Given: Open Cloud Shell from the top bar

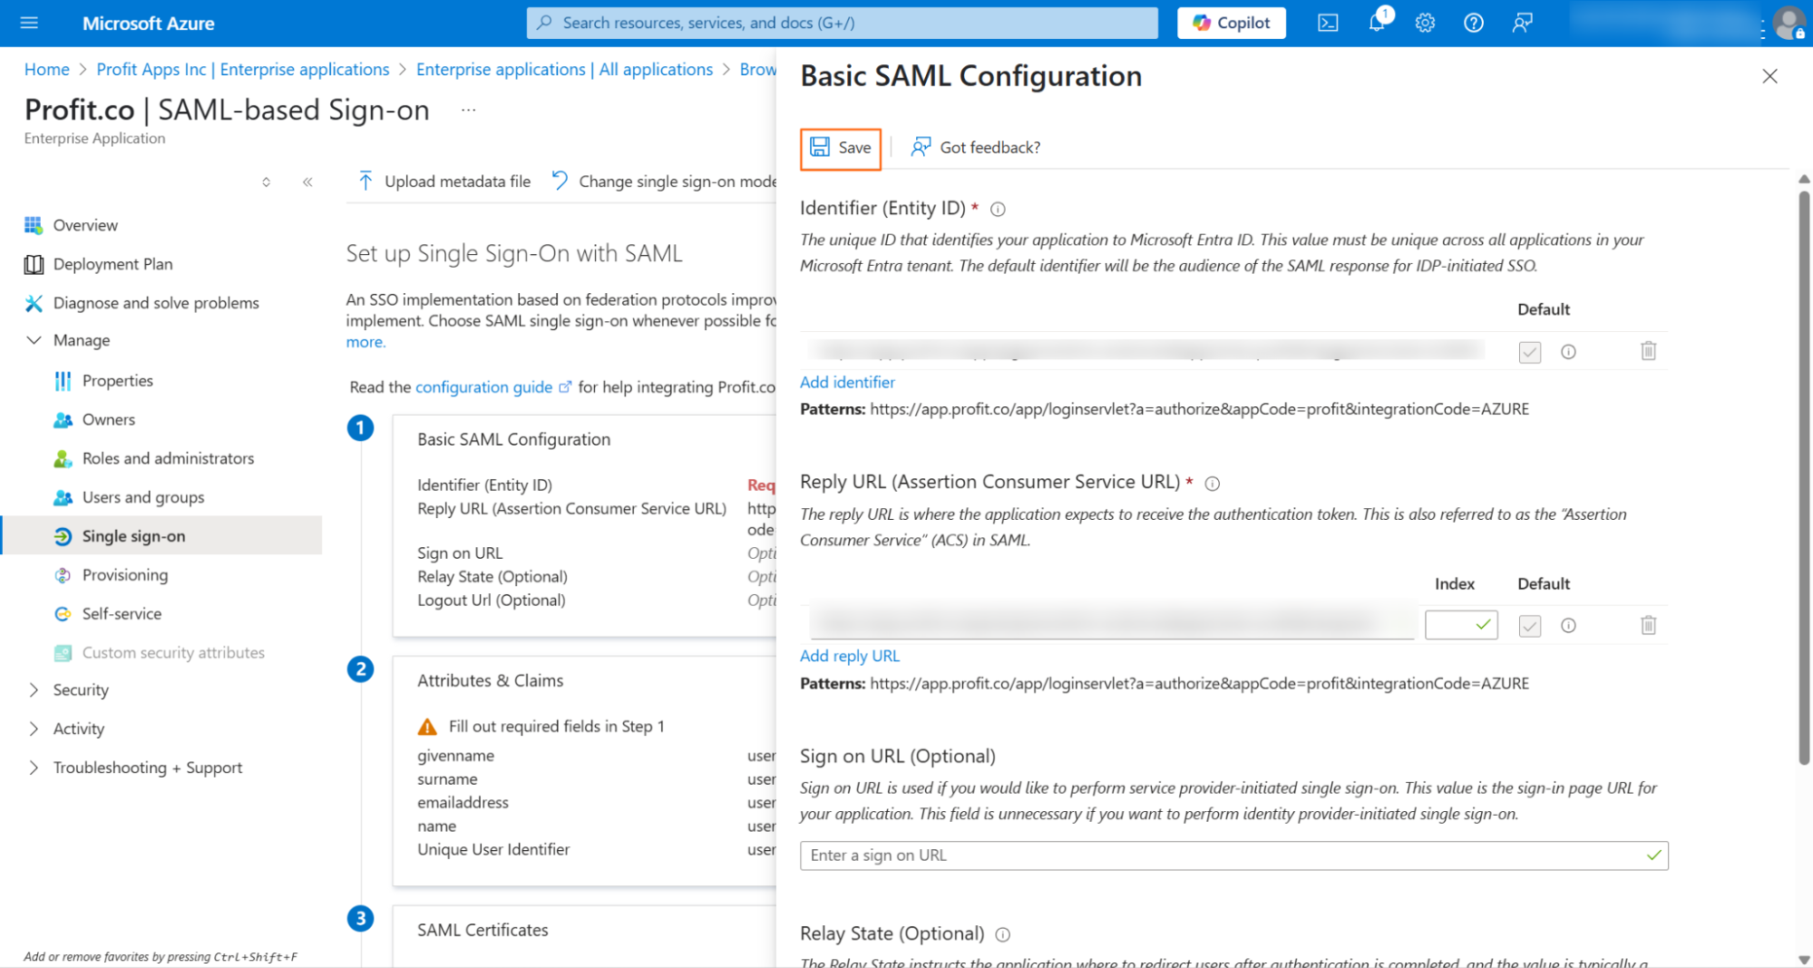Looking at the screenshot, I should click(1328, 23).
